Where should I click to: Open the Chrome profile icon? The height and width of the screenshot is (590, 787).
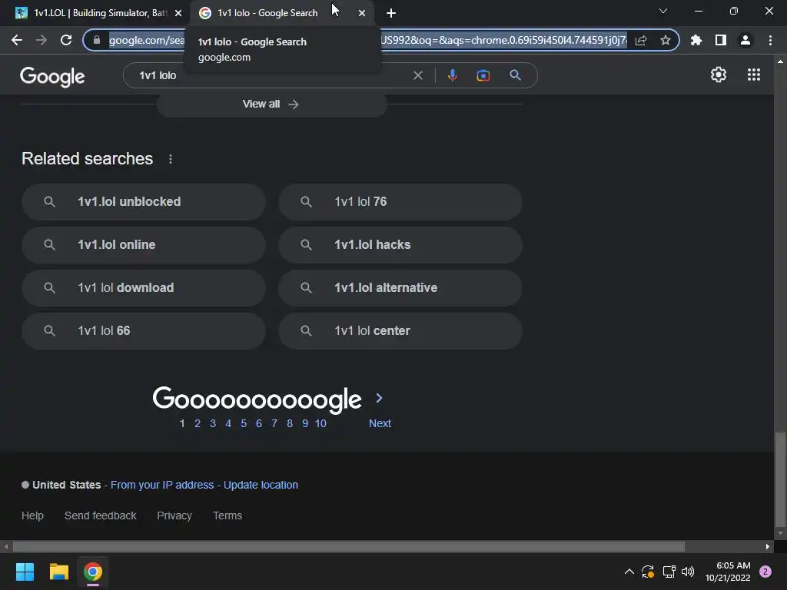click(x=745, y=40)
